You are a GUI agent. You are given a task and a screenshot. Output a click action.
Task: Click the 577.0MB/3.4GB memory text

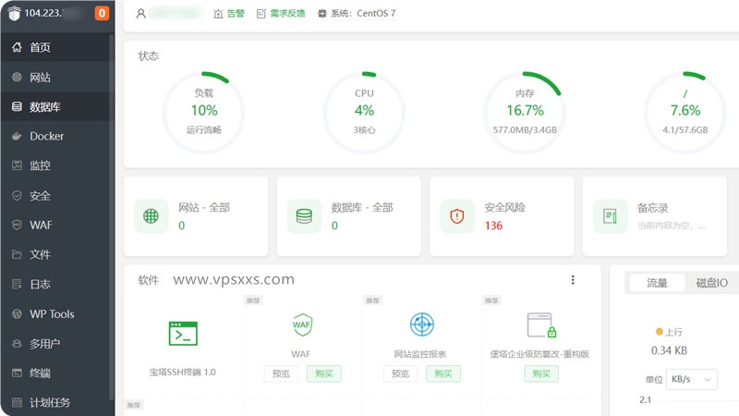tap(525, 129)
